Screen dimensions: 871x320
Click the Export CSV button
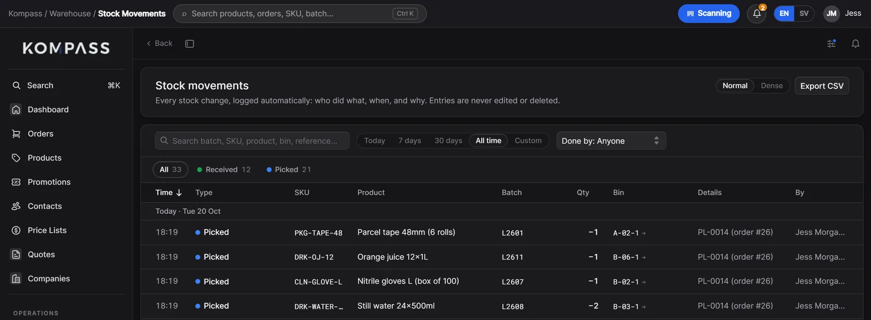821,86
